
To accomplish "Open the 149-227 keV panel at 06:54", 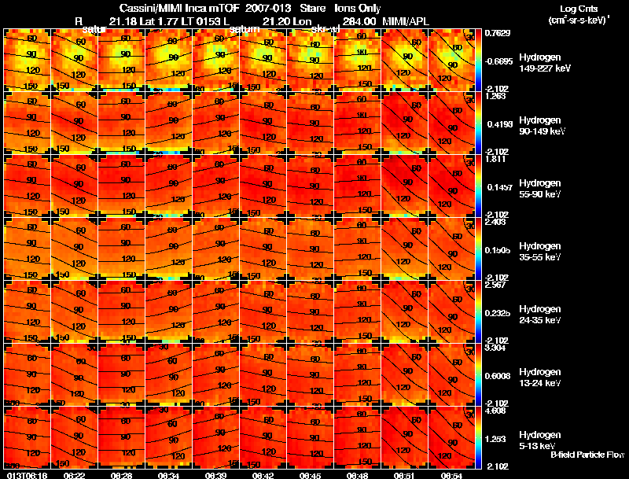I will pos(451,60).
